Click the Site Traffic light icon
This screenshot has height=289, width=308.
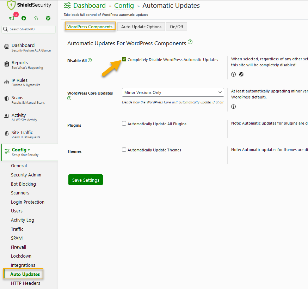click(x=7, y=134)
